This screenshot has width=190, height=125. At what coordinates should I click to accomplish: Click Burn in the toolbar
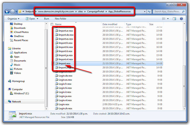[46, 19]
